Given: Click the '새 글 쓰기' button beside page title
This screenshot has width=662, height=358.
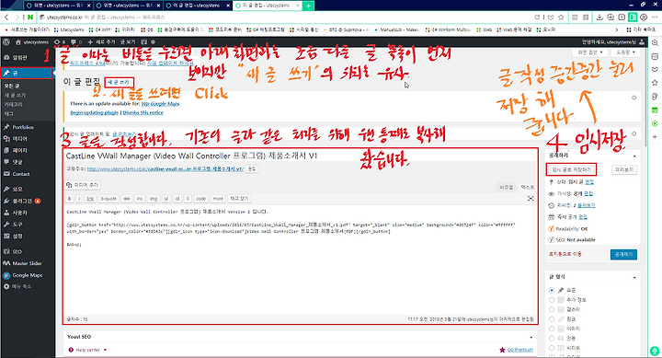Looking at the screenshot, I should 119,82.
